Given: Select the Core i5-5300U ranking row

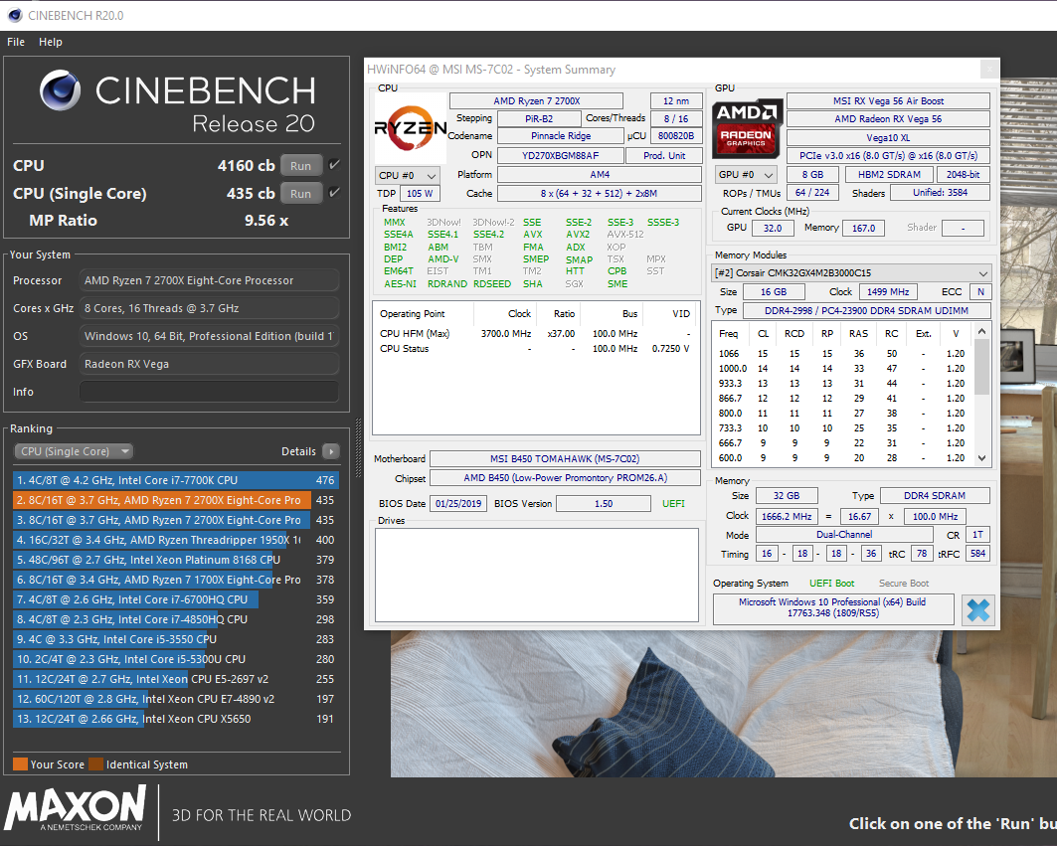Looking at the screenshot, I should click(175, 659).
